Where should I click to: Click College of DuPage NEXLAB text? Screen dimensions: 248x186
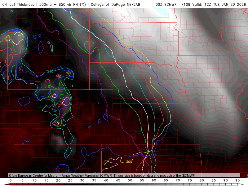pyautogui.click(x=115, y=4)
